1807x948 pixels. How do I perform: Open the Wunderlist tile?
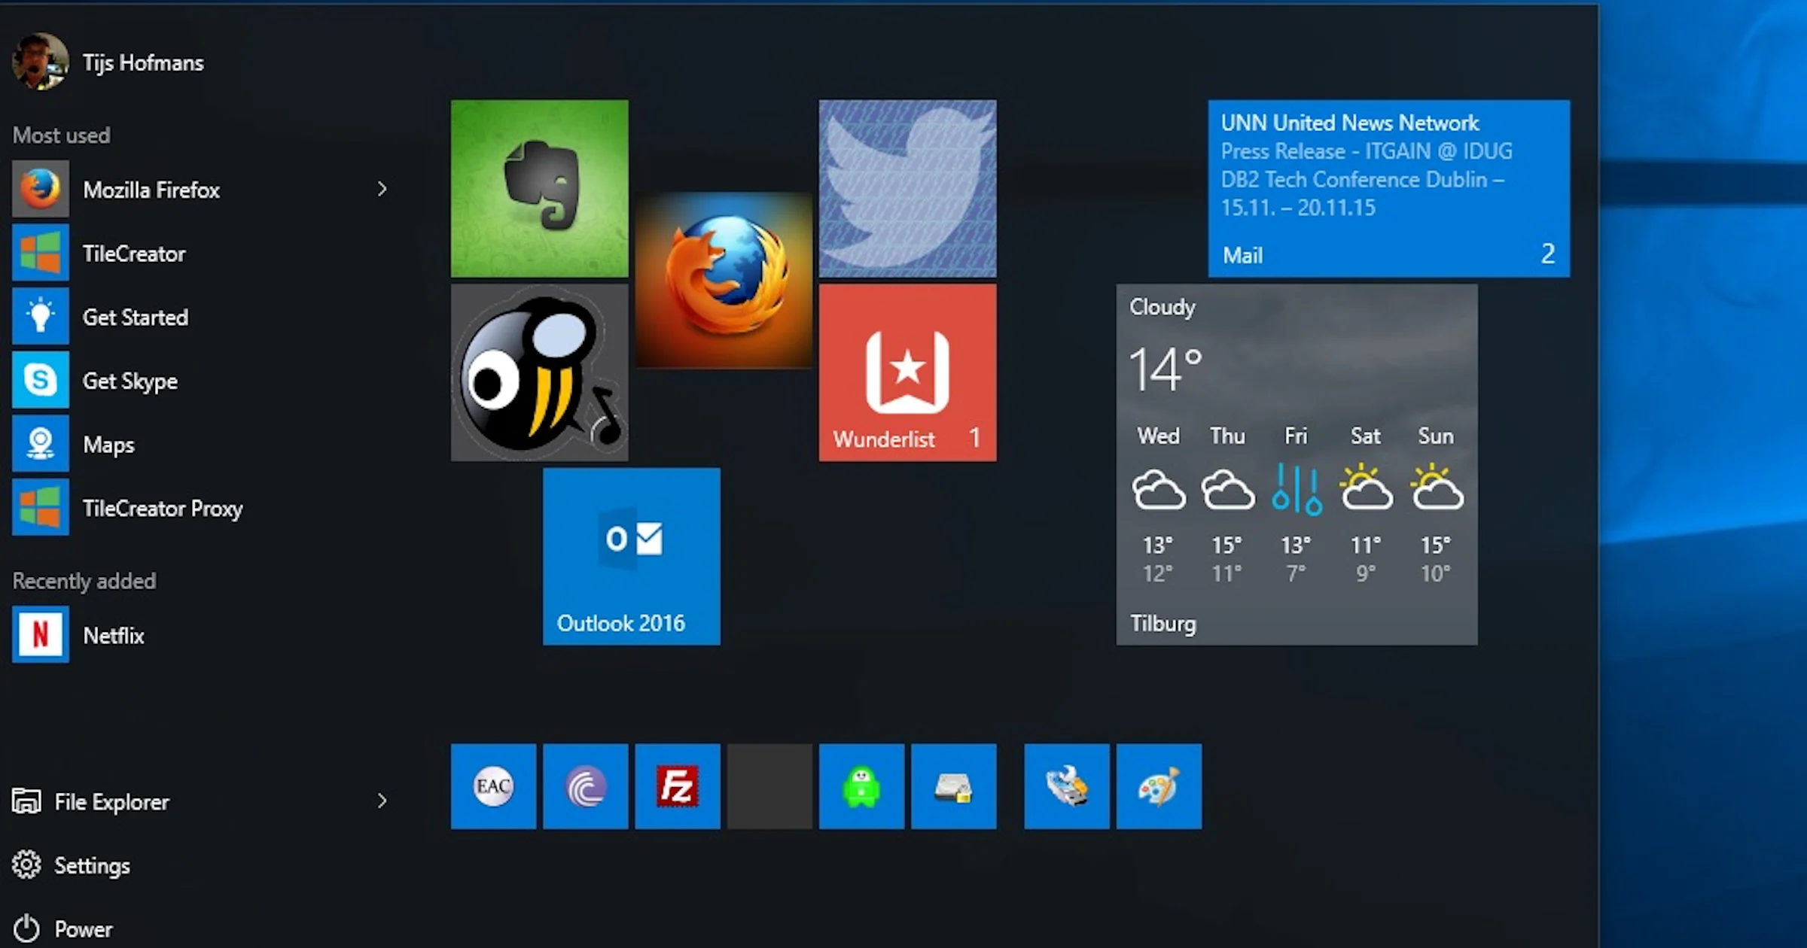907,372
